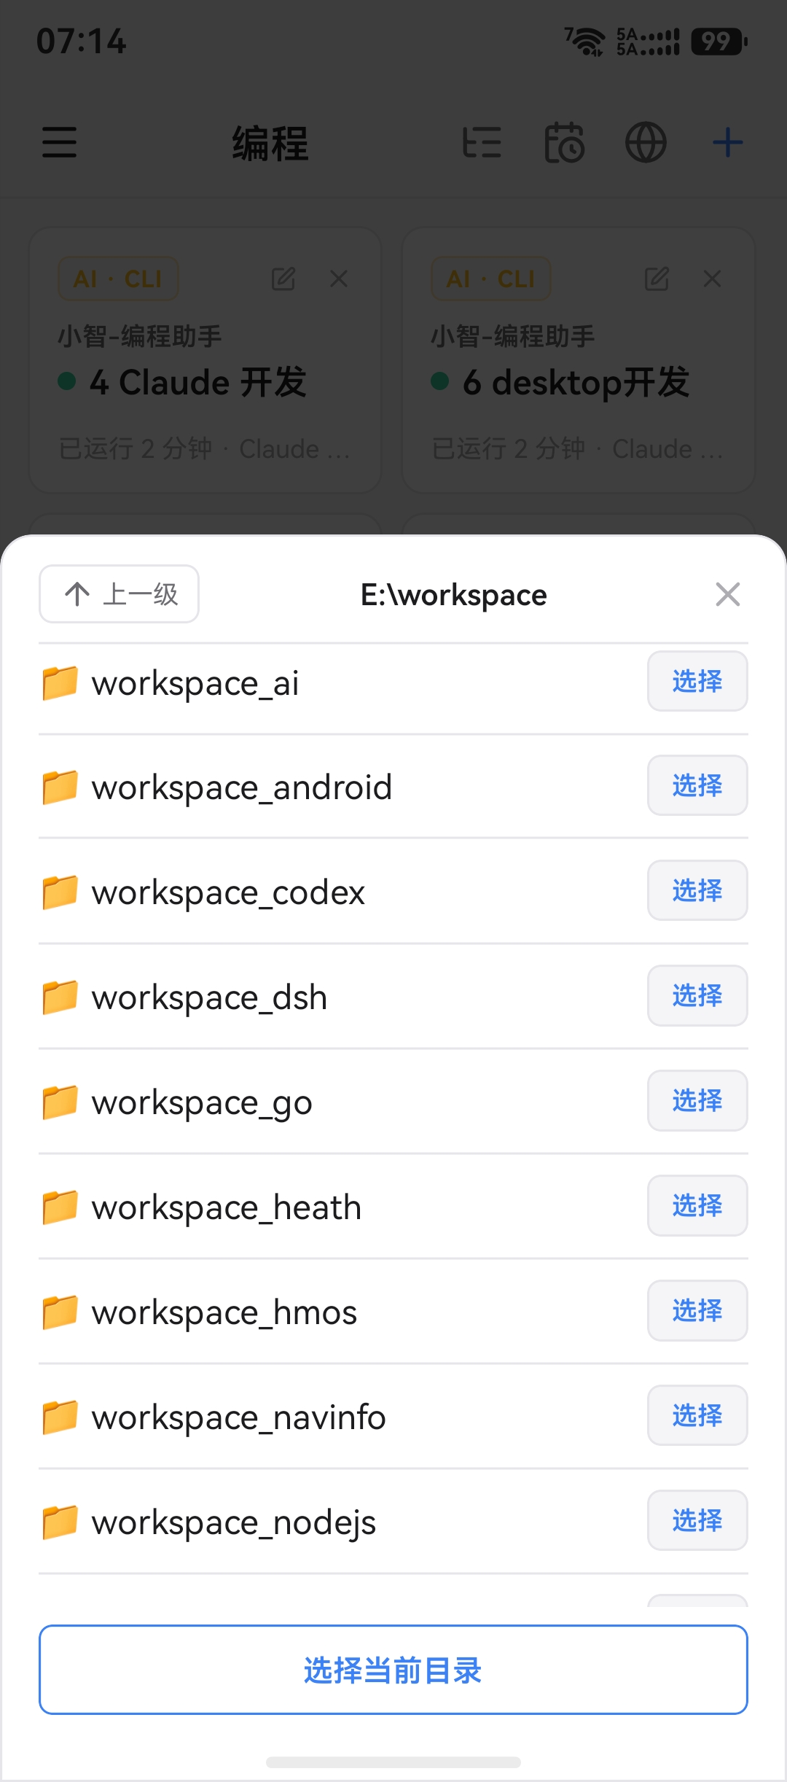Tap the battery indicator showing 99
This screenshot has width=787, height=1782.
pyautogui.click(x=719, y=41)
